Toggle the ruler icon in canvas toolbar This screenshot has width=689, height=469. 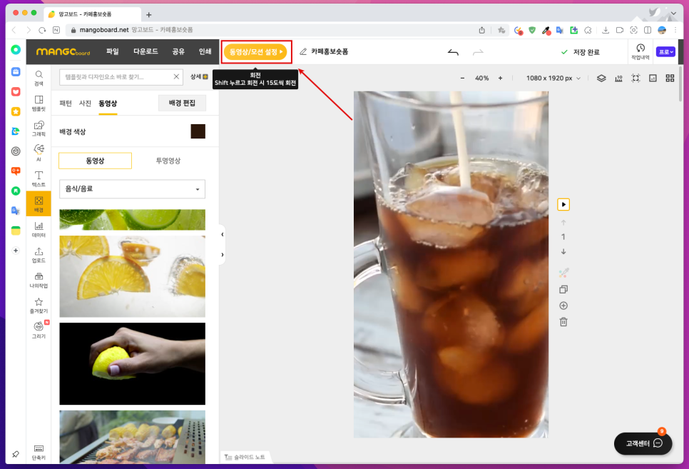coord(618,79)
